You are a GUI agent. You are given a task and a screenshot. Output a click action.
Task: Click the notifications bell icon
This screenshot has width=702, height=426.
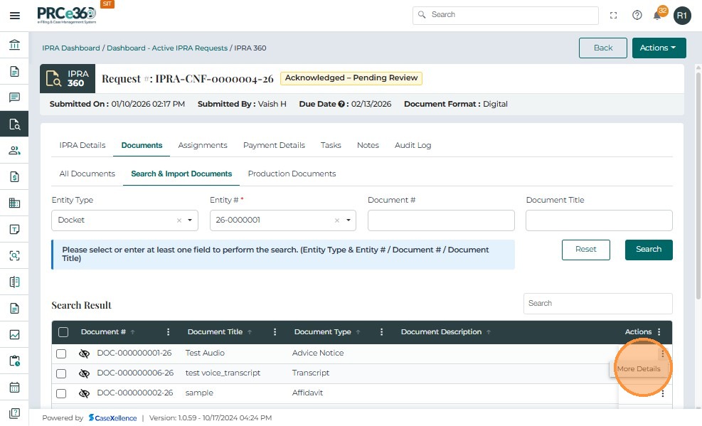click(658, 16)
